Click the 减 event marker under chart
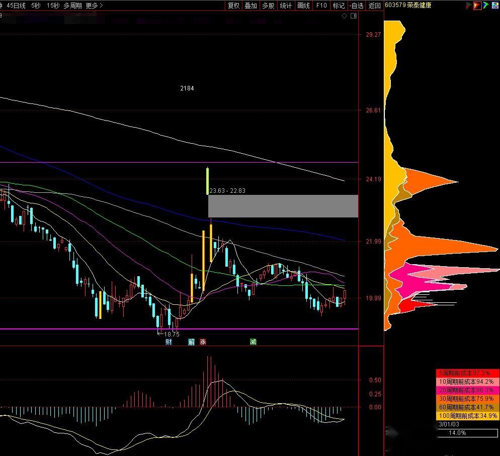The width and height of the screenshot is (500, 456). click(x=253, y=342)
